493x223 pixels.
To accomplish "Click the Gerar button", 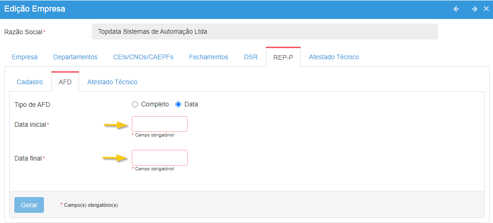I will [x=29, y=204].
